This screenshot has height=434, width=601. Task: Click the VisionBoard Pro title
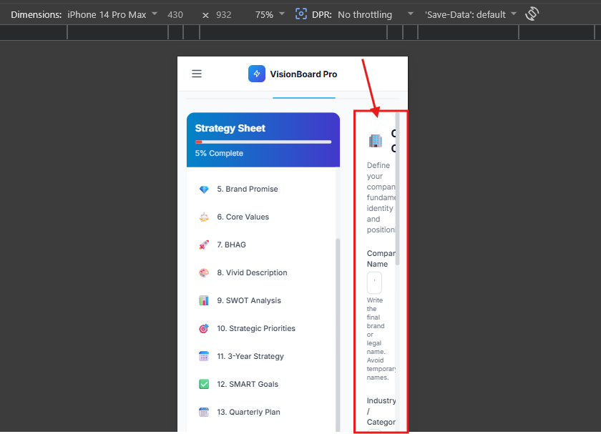coord(303,74)
